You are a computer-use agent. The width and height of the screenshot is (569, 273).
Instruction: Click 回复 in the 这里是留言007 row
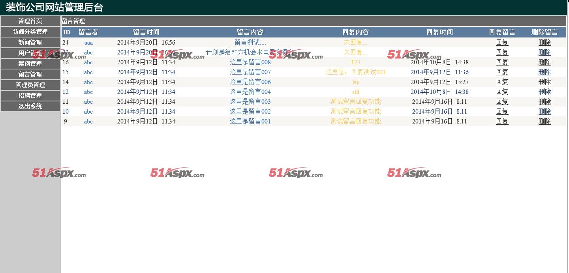coord(502,72)
